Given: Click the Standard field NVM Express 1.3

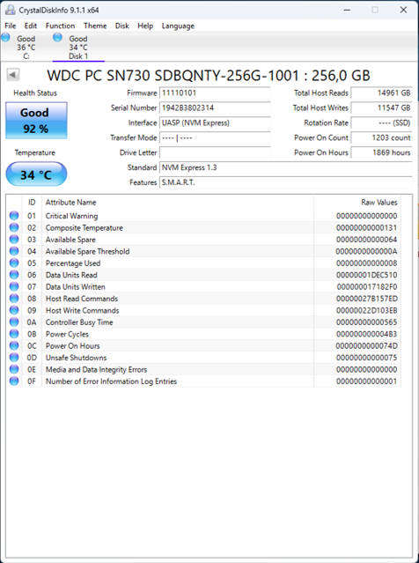Looking at the screenshot, I should point(285,167).
